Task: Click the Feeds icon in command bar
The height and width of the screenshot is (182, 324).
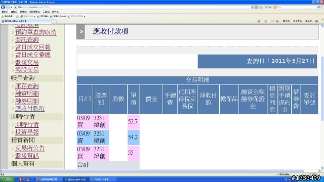Action: pos(266,21)
